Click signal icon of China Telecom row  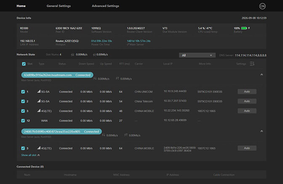(39, 101)
